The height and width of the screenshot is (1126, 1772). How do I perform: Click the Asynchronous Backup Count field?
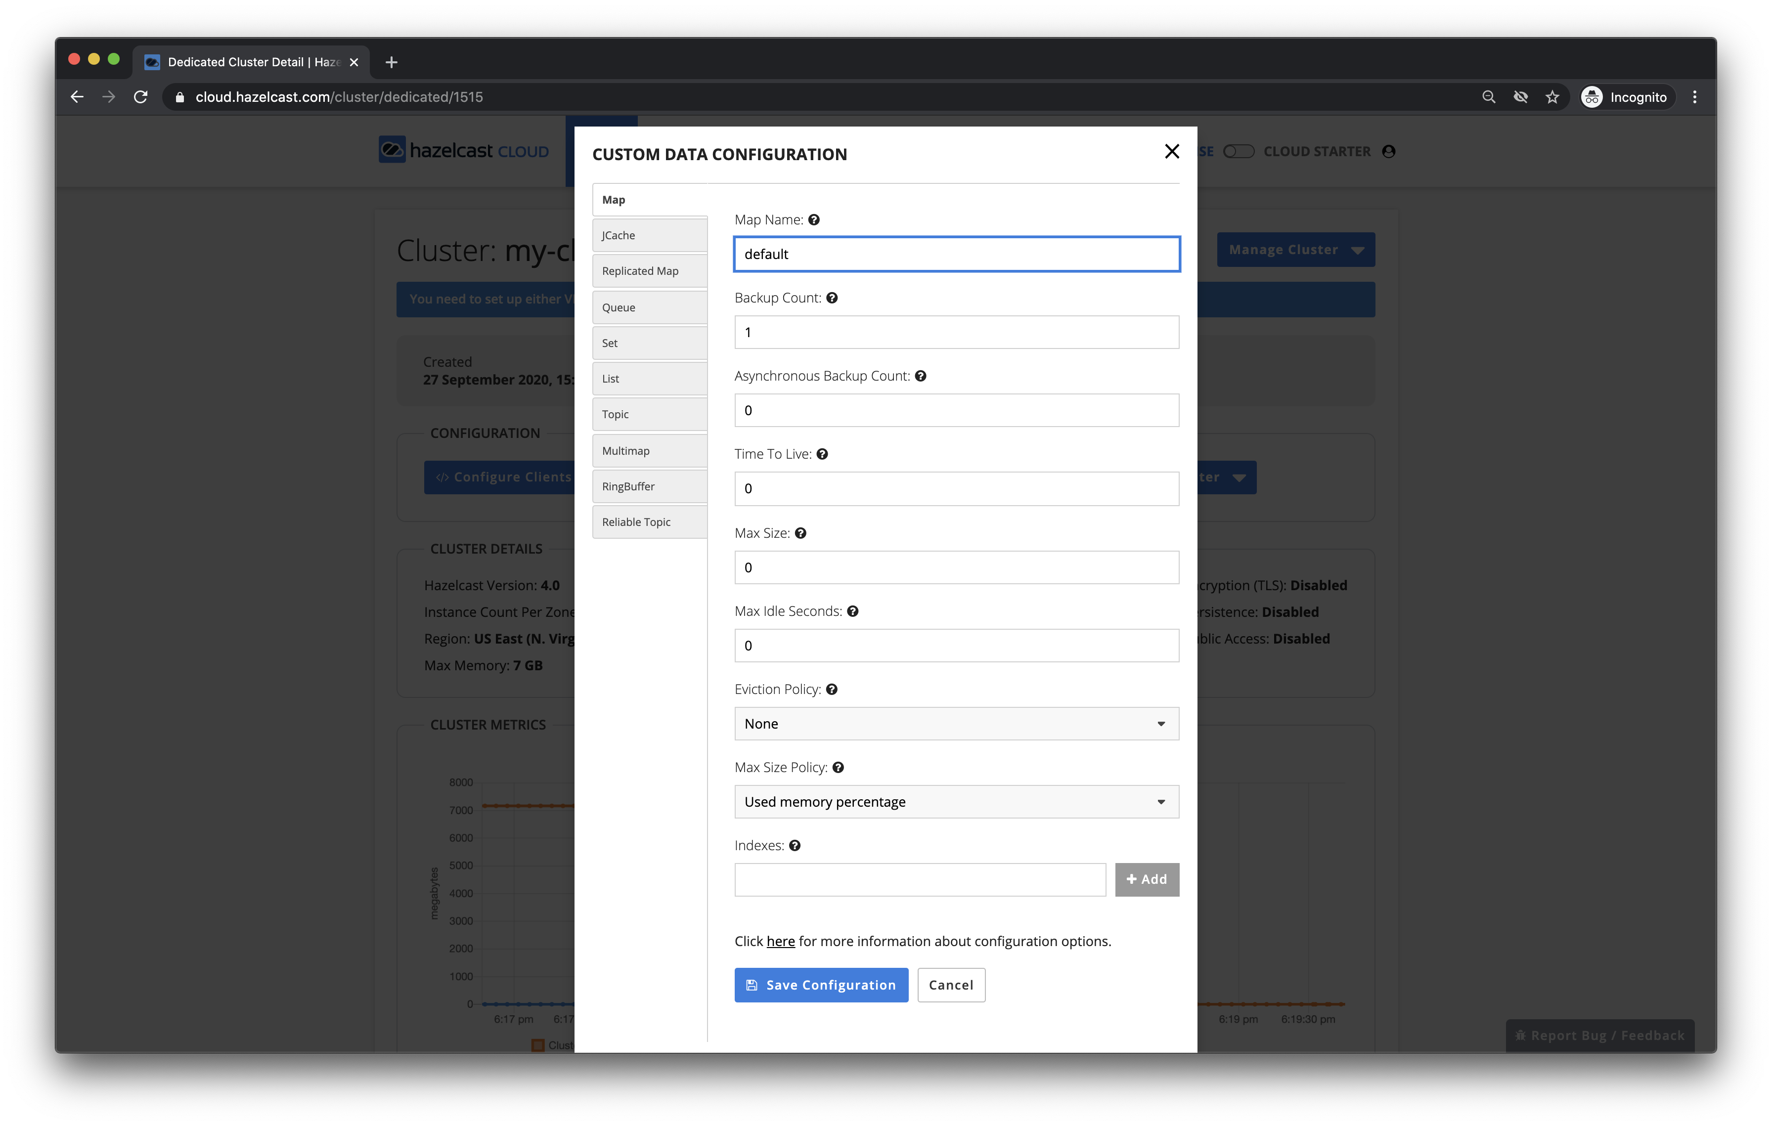point(957,410)
